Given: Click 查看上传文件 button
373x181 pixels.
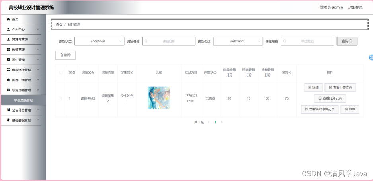Looking at the screenshot, I should point(340,88).
